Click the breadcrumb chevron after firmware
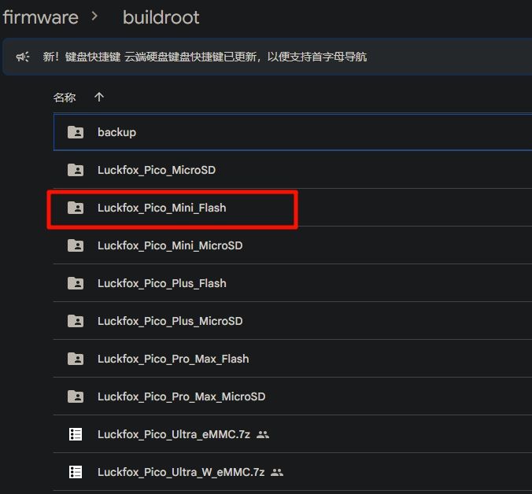The width and height of the screenshot is (532, 494). point(94,17)
